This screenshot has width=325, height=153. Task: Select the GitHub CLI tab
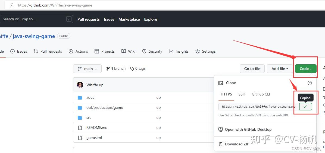(x=261, y=94)
